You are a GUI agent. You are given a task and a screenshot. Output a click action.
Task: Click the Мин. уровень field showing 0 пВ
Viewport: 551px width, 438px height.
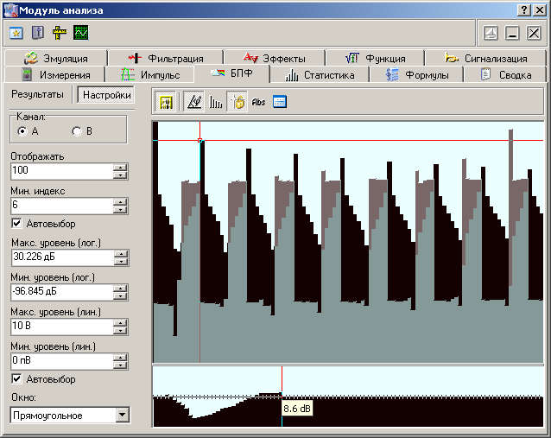pos(62,361)
